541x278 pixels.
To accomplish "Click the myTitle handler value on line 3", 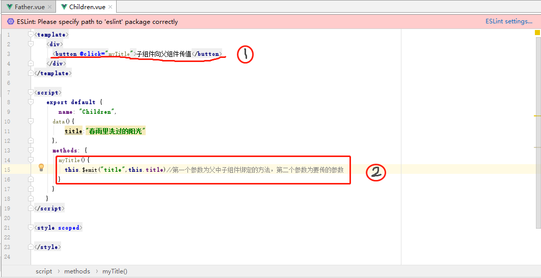I will tap(119, 54).
